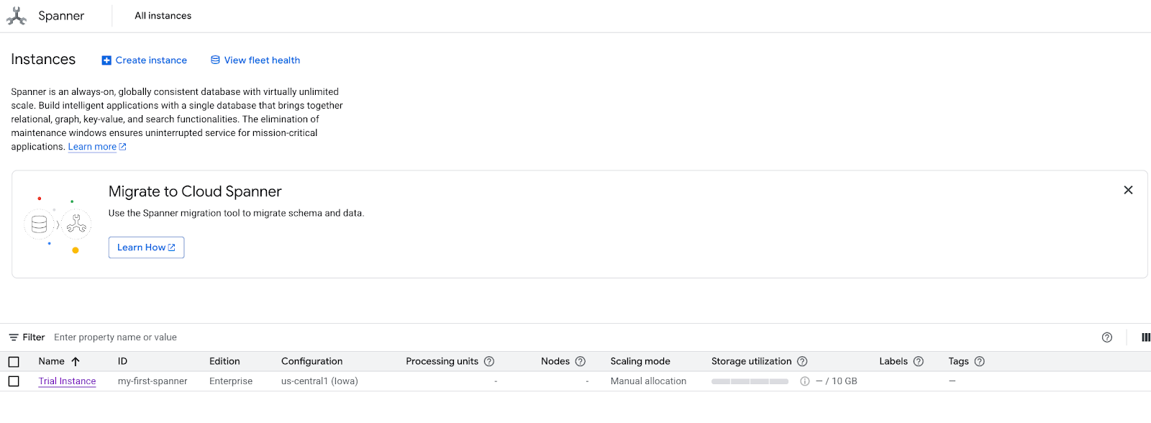Open column display options icon
The image size is (1151, 423).
point(1145,337)
